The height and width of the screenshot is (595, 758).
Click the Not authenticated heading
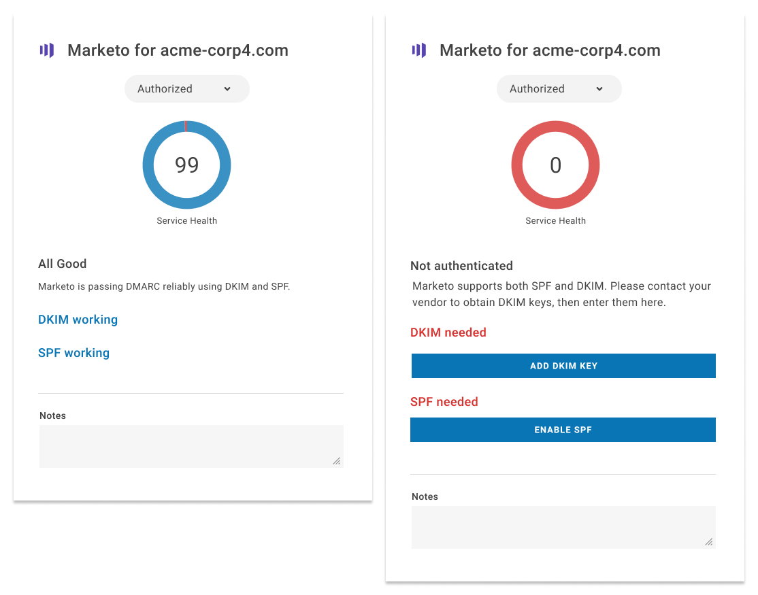coord(461,266)
